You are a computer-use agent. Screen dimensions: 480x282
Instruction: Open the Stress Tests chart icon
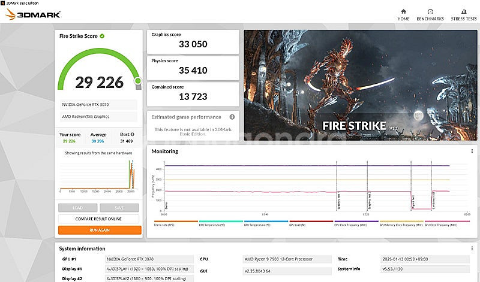point(464,11)
